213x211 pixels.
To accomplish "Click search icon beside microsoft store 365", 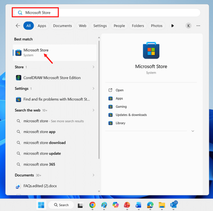I will pos(18,164).
